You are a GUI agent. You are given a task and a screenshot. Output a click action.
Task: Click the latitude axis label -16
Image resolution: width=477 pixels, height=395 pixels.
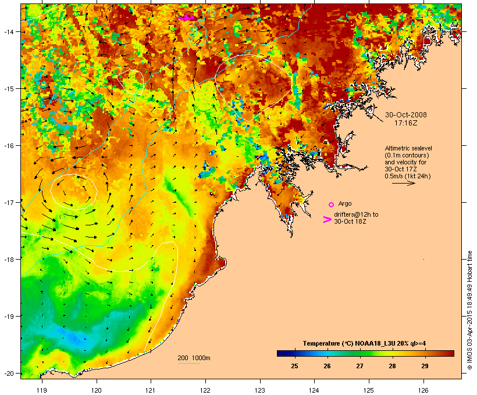pyautogui.click(x=9, y=146)
